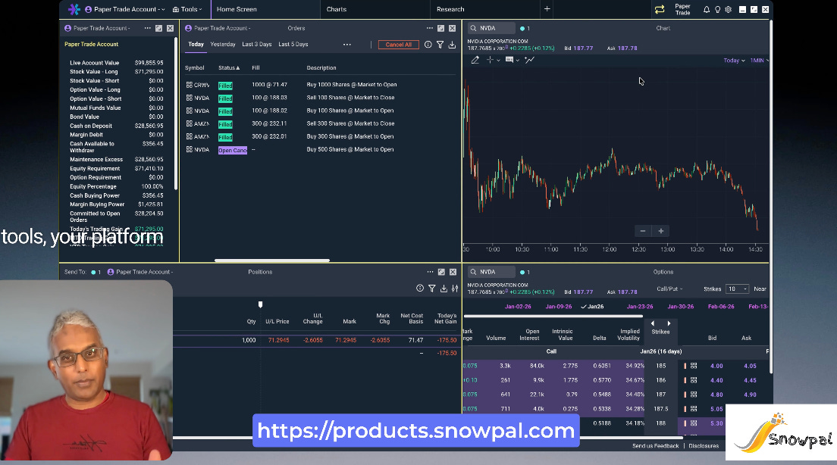Viewport: 837px width, 465px height.
Task: Open more options in Positions panel
Action: click(x=430, y=272)
